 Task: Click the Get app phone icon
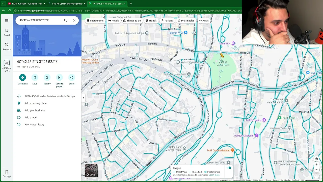[7, 172]
